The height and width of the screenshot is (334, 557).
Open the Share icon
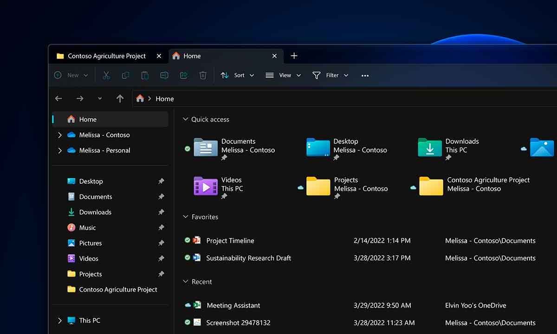184,75
